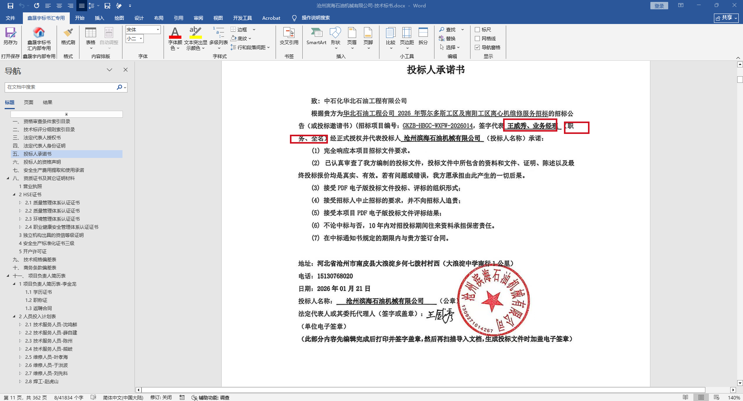Enable the 标尺 ruler checkbox
Screen dimensions: 743x401
478,29
